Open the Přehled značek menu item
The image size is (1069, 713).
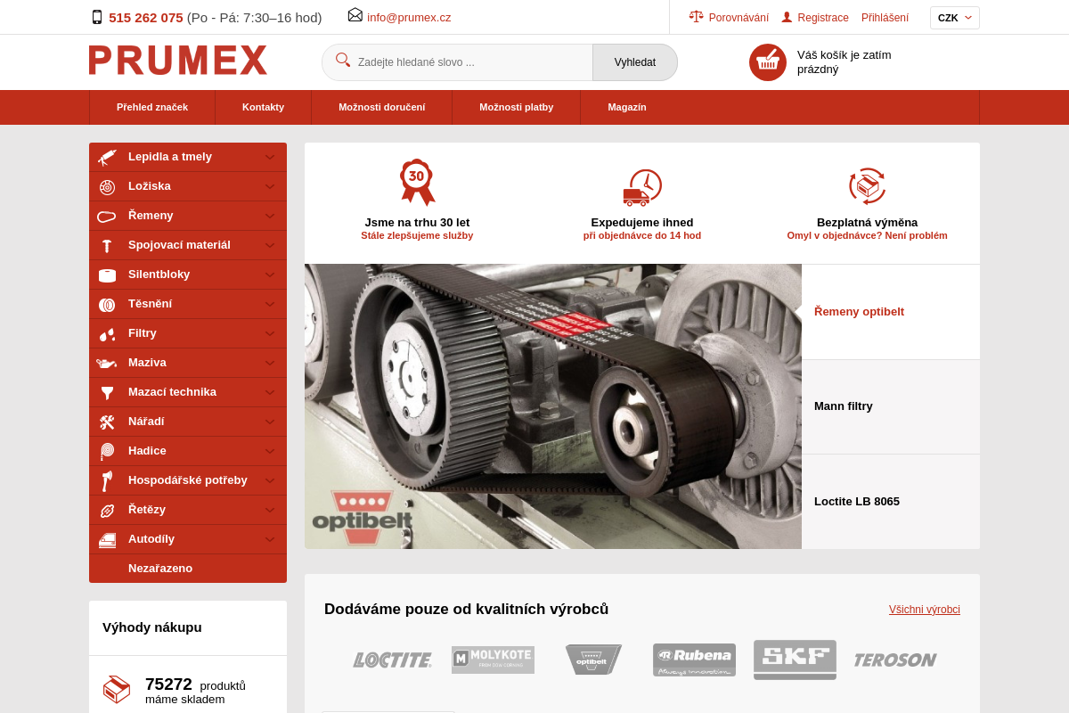[152, 107]
